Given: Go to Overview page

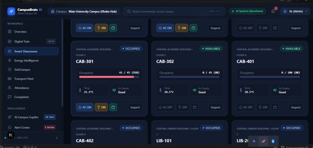Looking at the screenshot, I should [31, 31].
